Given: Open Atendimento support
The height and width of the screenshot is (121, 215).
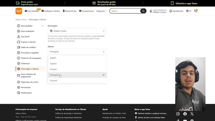Looking at the screenshot, I should (176, 11).
